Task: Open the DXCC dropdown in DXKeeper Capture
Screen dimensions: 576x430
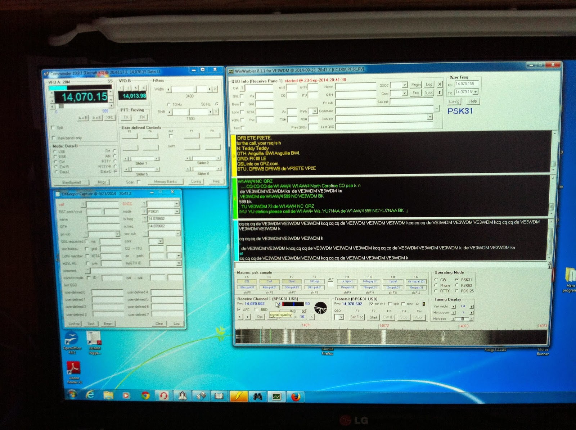Action: [x=177, y=204]
